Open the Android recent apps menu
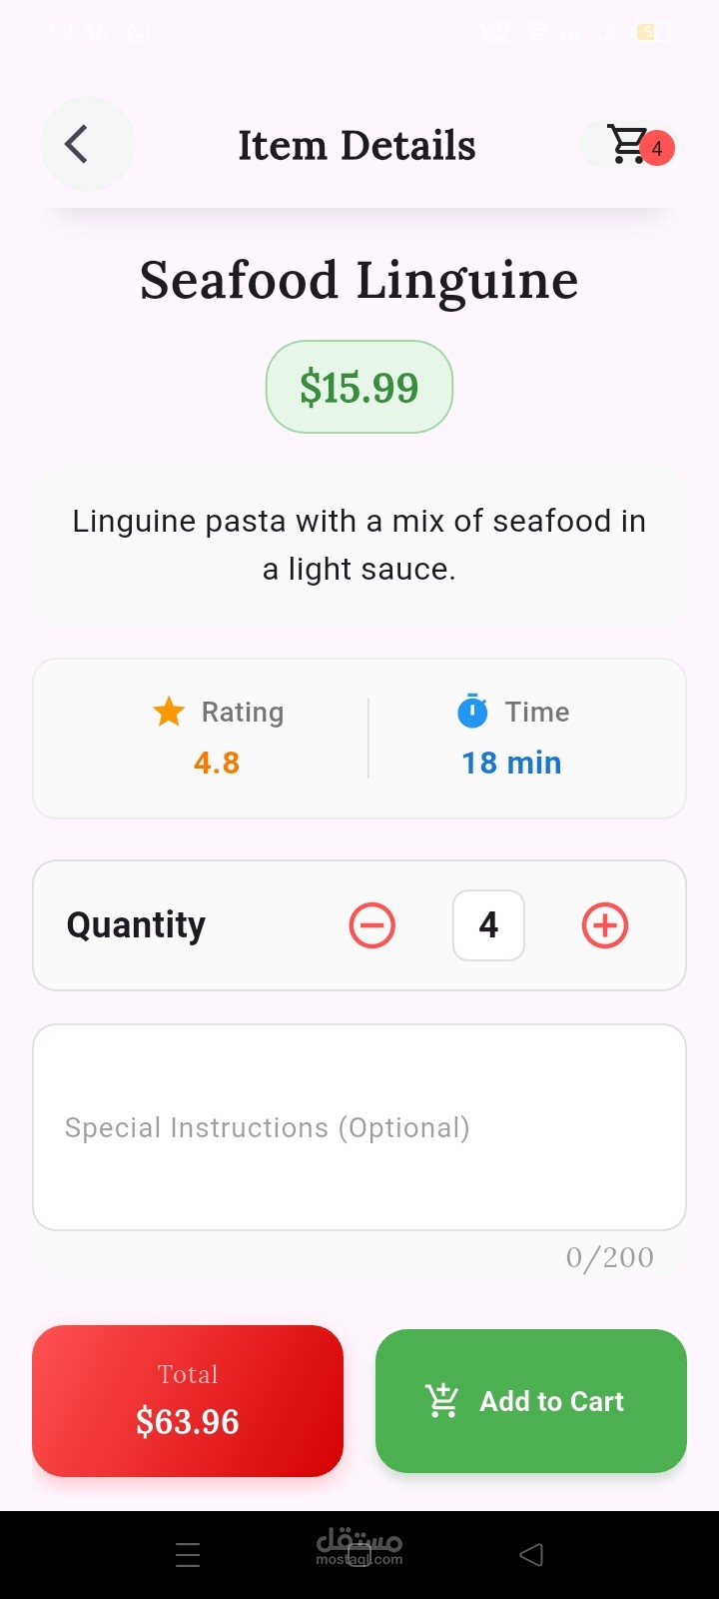Image resolution: width=719 pixels, height=1599 pixels. click(188, 1555)
